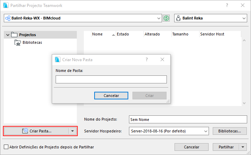Click the ArchiCAD logo in Criar Nova Pasta title
Image resolution: width=251 pixels, height=155 pixels.
point(58,59)
